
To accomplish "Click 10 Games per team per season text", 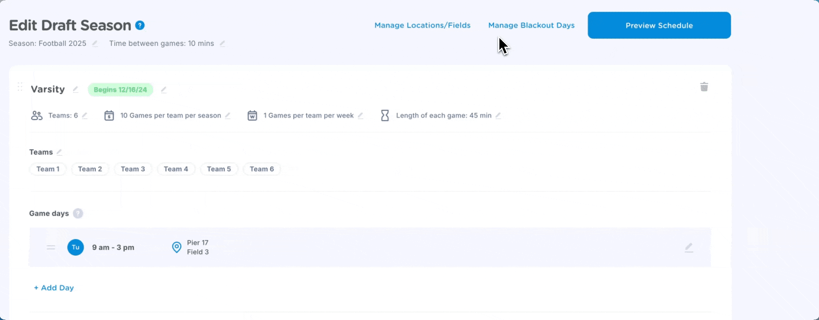I will [170, 116].
